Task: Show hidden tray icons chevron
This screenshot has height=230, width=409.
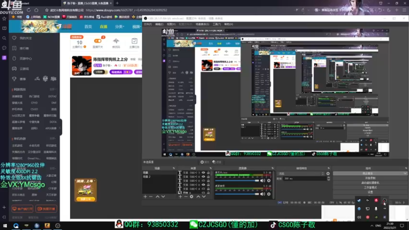Action: (372, 225)
